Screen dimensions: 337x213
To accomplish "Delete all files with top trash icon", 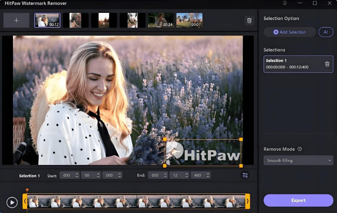I will [249, 20].
